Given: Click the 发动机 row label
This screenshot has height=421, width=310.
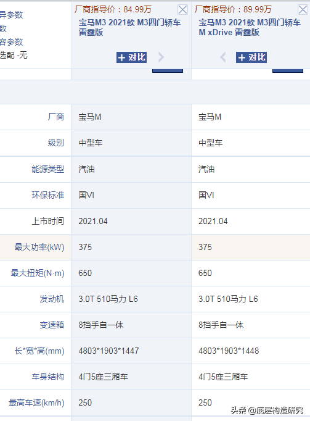Looking at the screenshot, I should tap(52, 299).
